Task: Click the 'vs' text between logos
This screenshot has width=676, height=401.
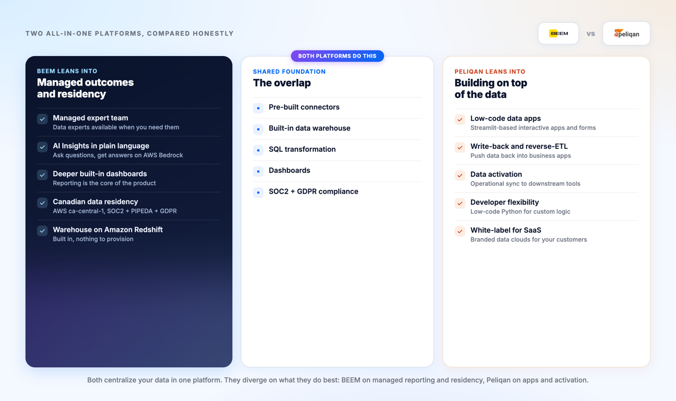Action: click(590, 34)
